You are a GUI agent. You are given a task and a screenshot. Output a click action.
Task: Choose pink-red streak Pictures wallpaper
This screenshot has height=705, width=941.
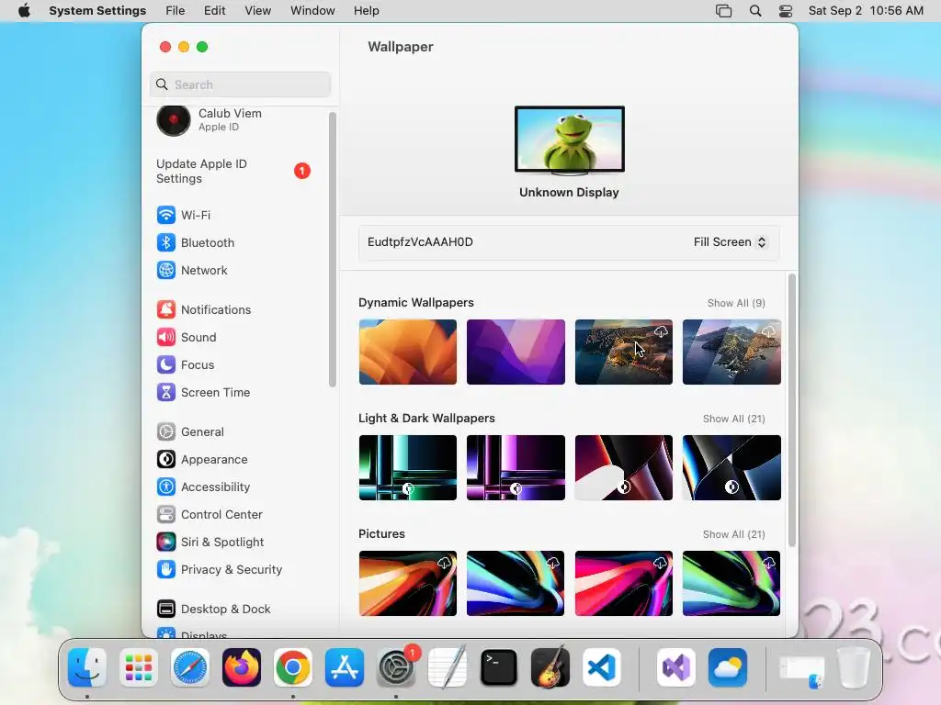624,583
